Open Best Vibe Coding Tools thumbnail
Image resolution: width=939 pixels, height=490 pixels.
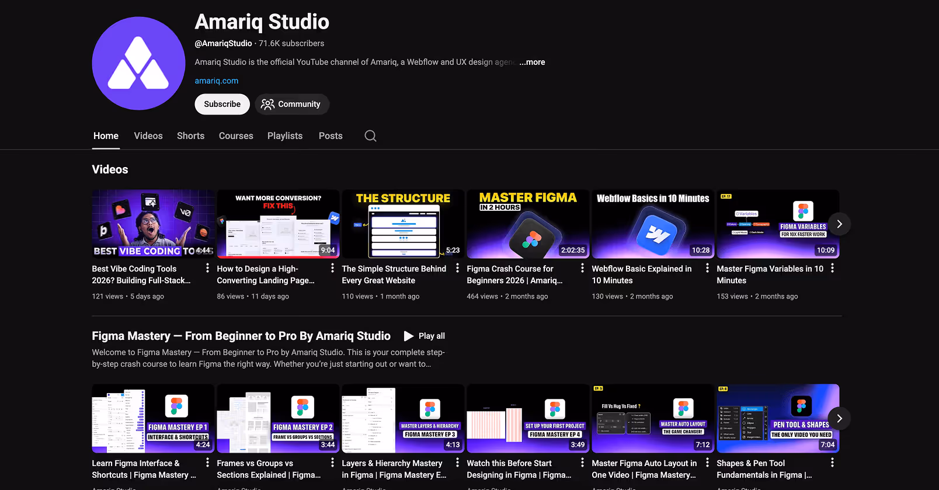click(153, 224)
